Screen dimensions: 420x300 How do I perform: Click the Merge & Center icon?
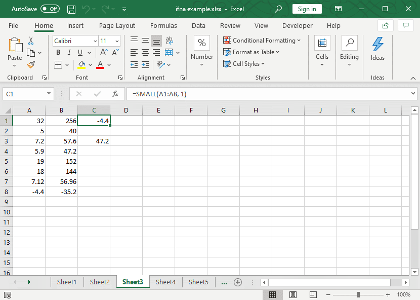point(169,53)
